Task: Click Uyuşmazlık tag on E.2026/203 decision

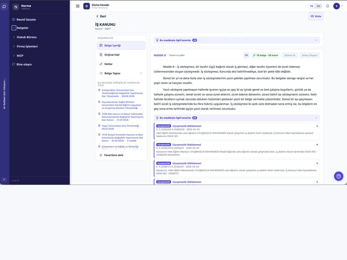Action: (x=163, y=145)
